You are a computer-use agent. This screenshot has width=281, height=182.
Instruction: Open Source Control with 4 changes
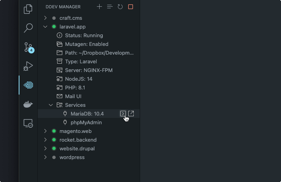[28, 47]
